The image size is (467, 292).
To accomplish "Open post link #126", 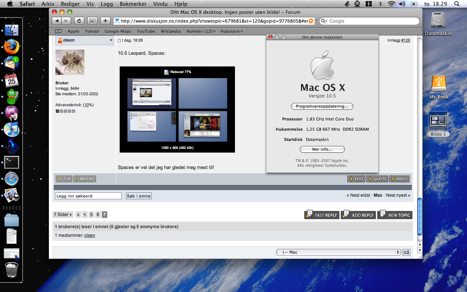I will (x=405, y=40).
